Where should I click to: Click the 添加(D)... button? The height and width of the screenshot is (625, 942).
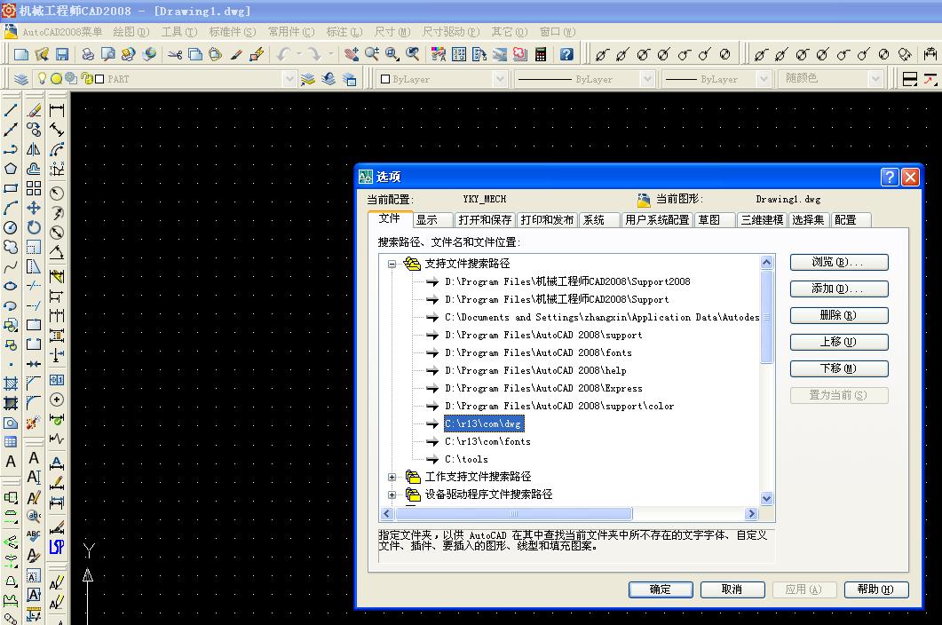tap(839, 289)
